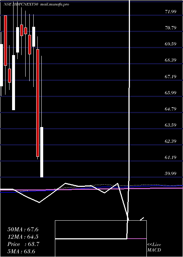Click the 5MA : 63.6 readout

(21, 251)
